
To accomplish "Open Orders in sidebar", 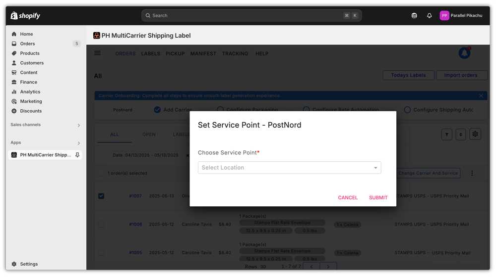I will 27,44.
